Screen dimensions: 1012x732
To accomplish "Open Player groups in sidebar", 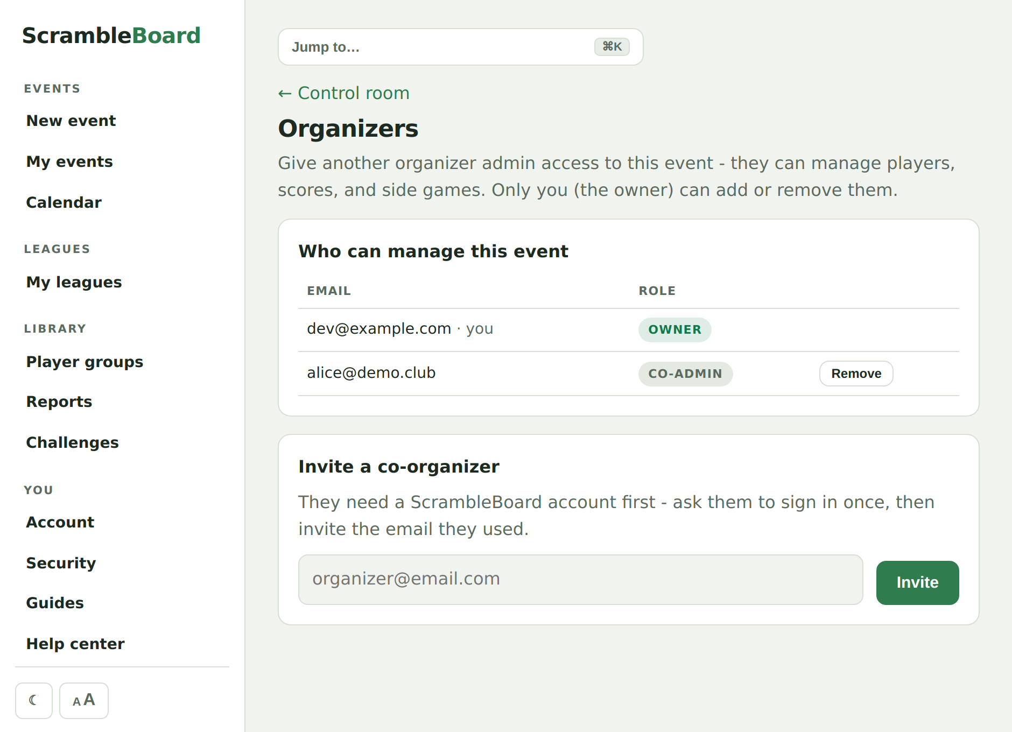I will 85,362.
